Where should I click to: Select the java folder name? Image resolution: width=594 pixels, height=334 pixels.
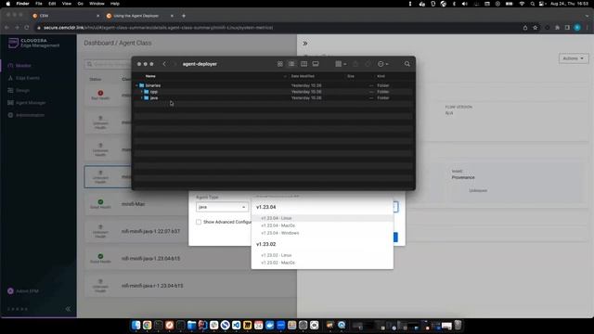(x=154, y=97)
